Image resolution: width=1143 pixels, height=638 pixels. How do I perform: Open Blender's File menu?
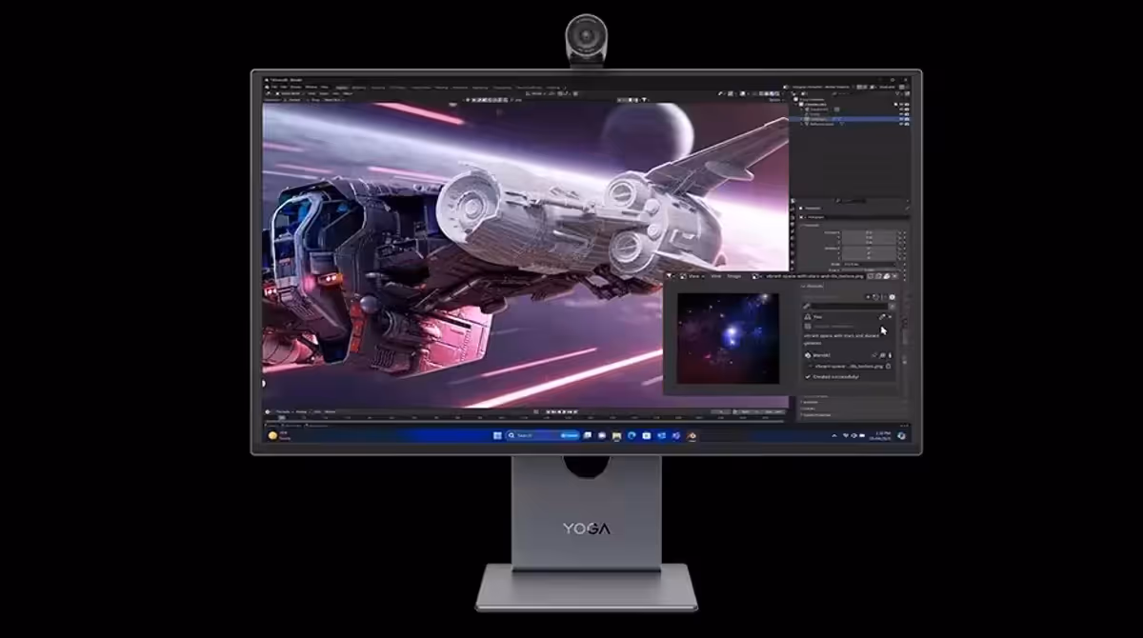click(x=274, y=87)
